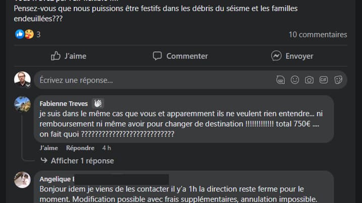Open the sticker picker in reply box

[338, 80]
